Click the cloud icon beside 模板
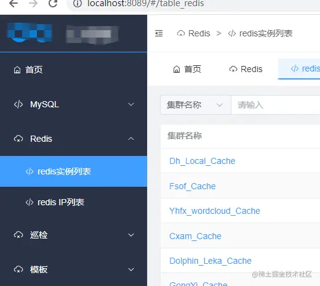This screenshot has height=286, width=320. click(18, 269)
